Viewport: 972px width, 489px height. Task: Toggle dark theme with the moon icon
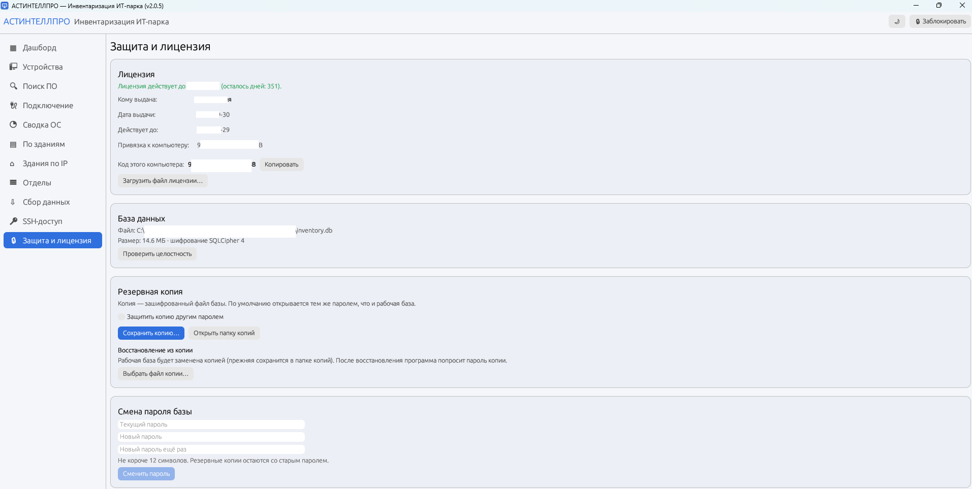897,21
